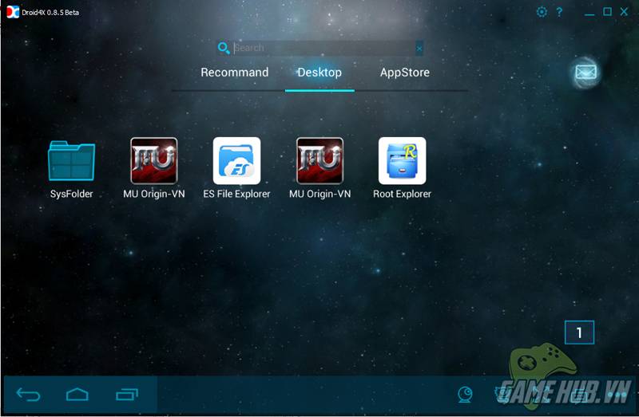The width and height of the screenshot is (639, 417).
Task: Launch MU Origin-VN next to SysFolder
Action: (154, 161)
